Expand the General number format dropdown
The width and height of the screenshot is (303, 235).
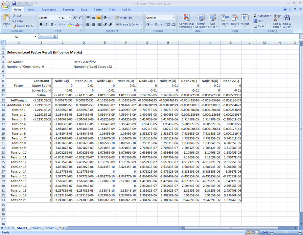(x=174, y=18)
